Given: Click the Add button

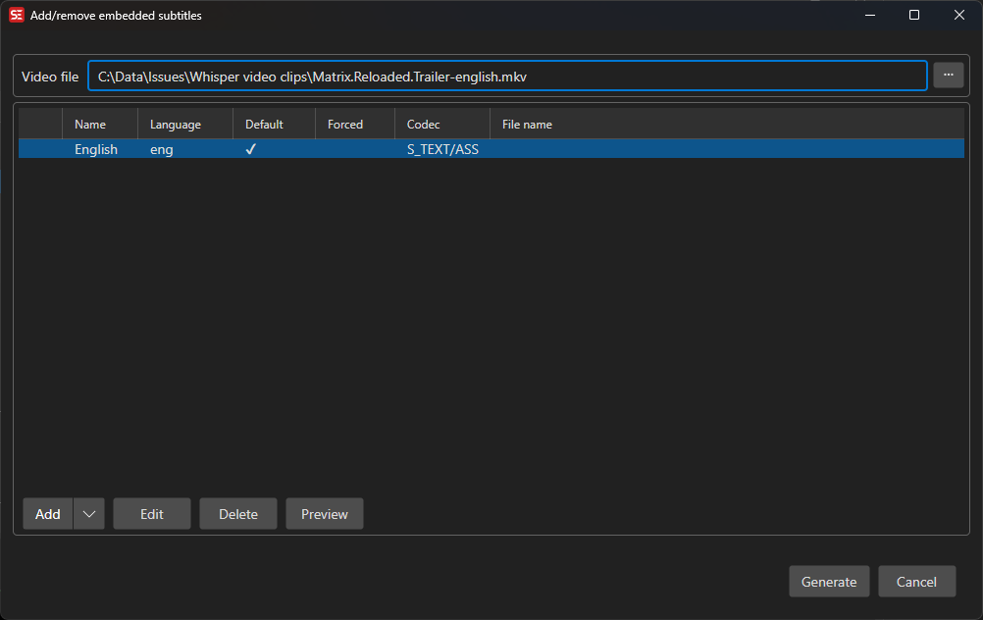Looking at the screenshot, I should click(48, 514).
